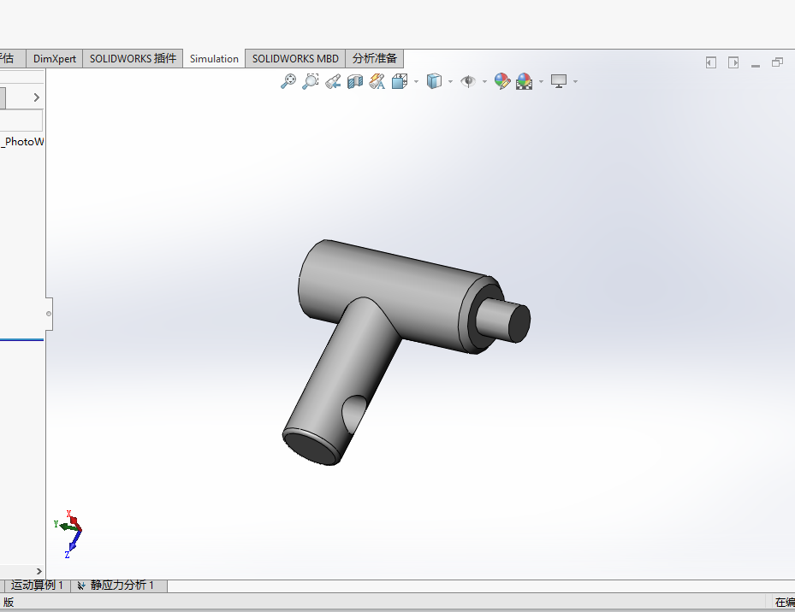Viewport: 795px width, 612px height.
Task: Click the Previous View icon
Action: 333,81
